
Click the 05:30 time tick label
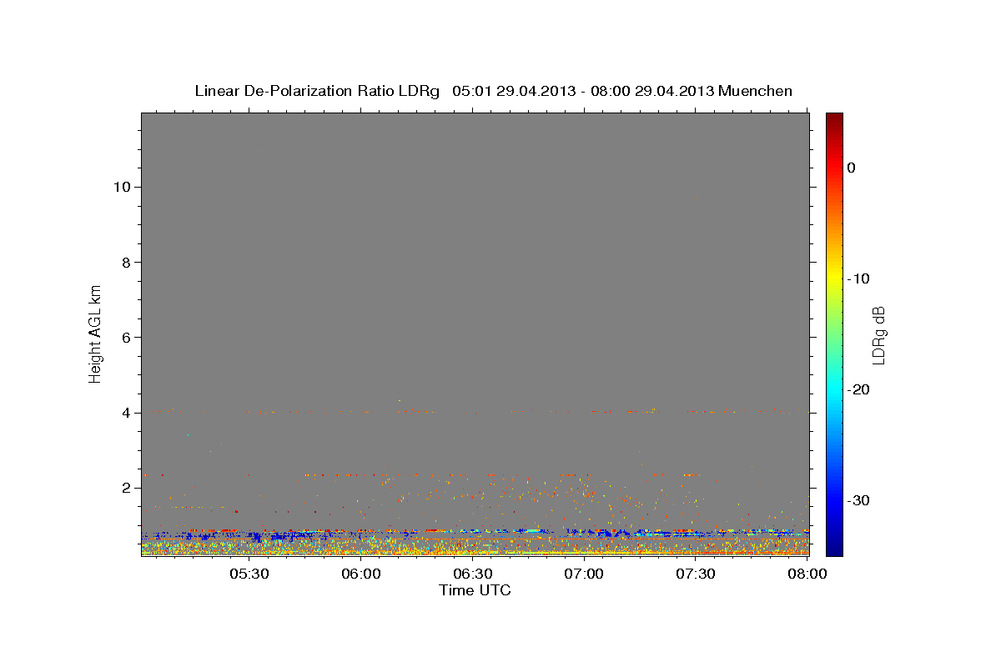pos(249,574)
